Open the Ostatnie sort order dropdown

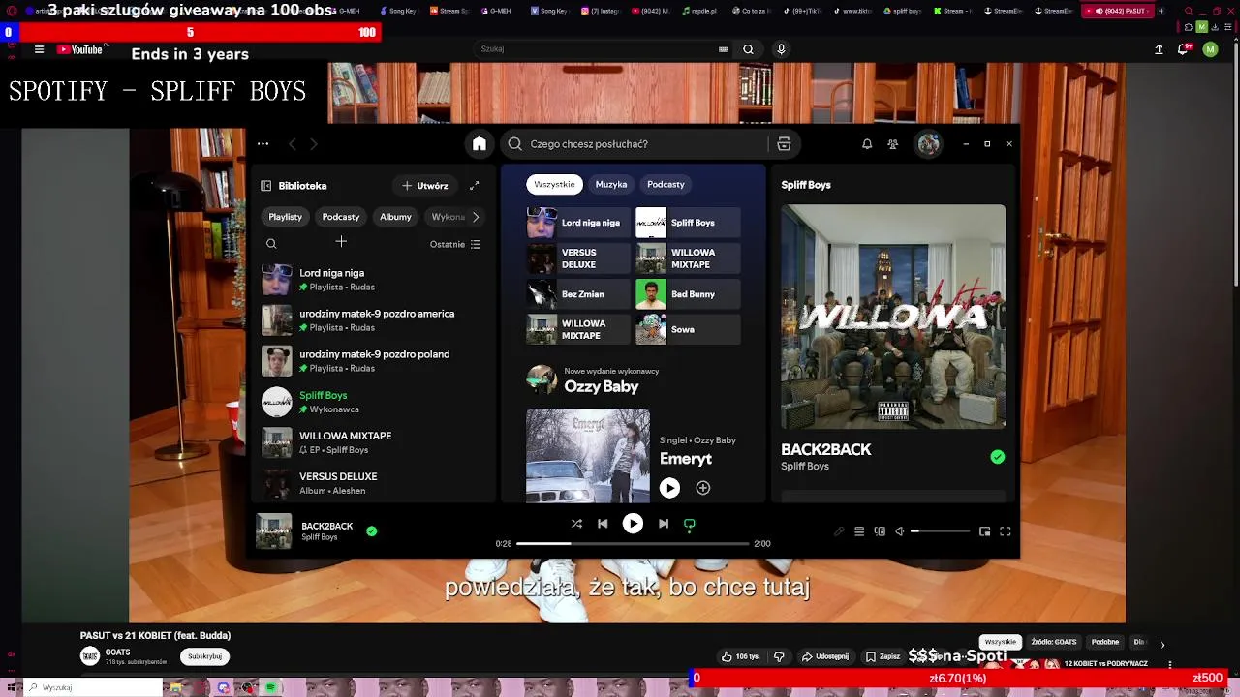[455, 244]
